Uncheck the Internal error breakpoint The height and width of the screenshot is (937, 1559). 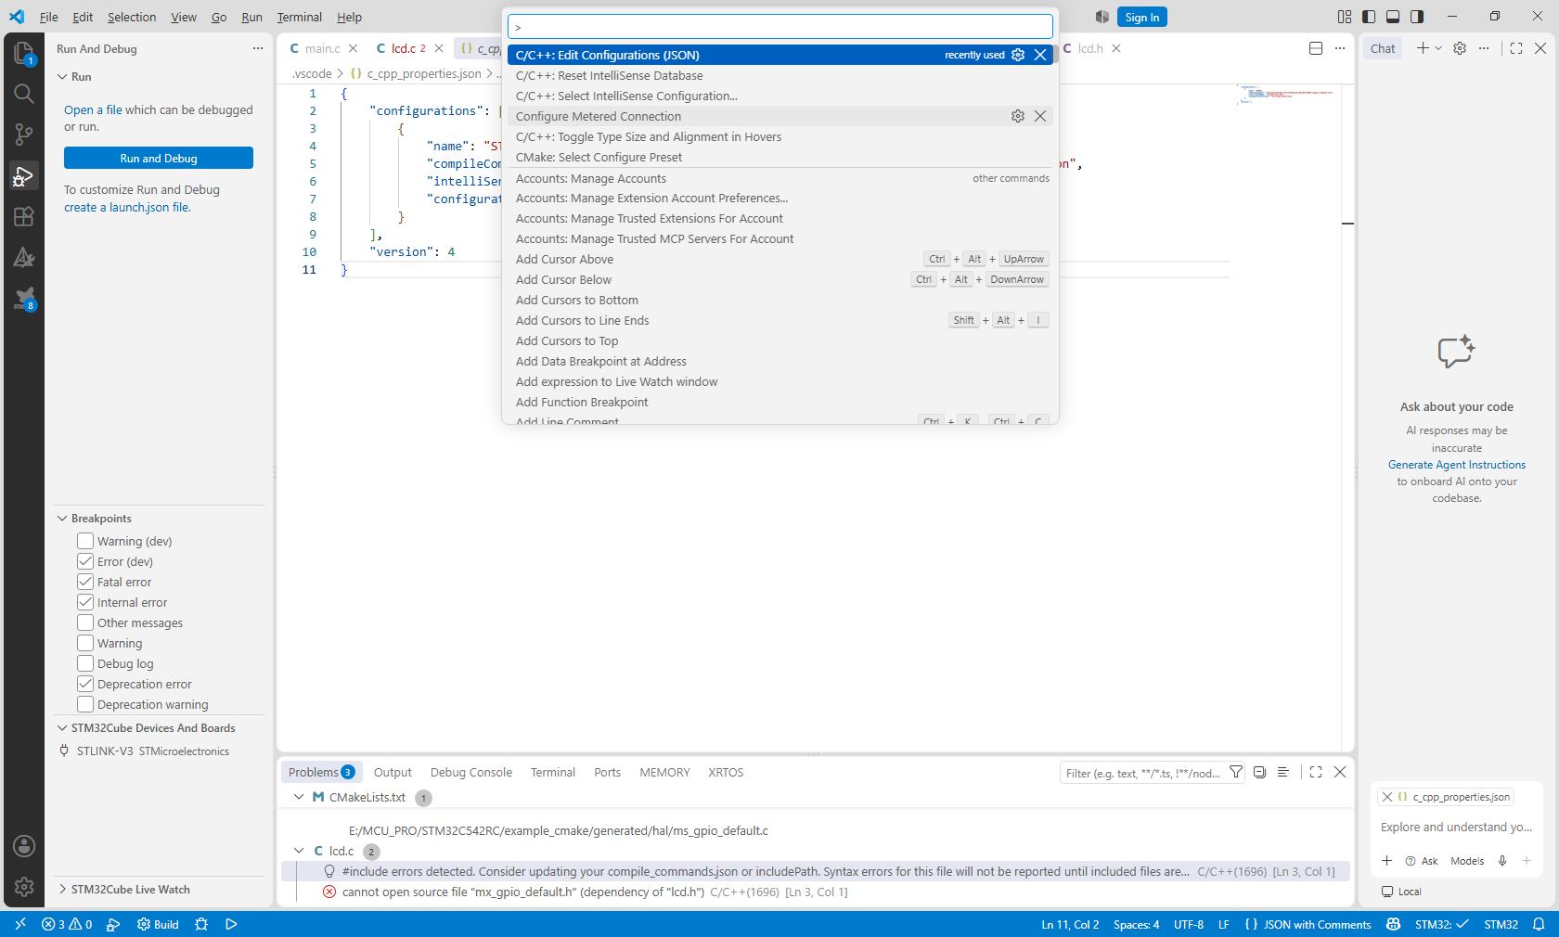(x=85, y=602)
